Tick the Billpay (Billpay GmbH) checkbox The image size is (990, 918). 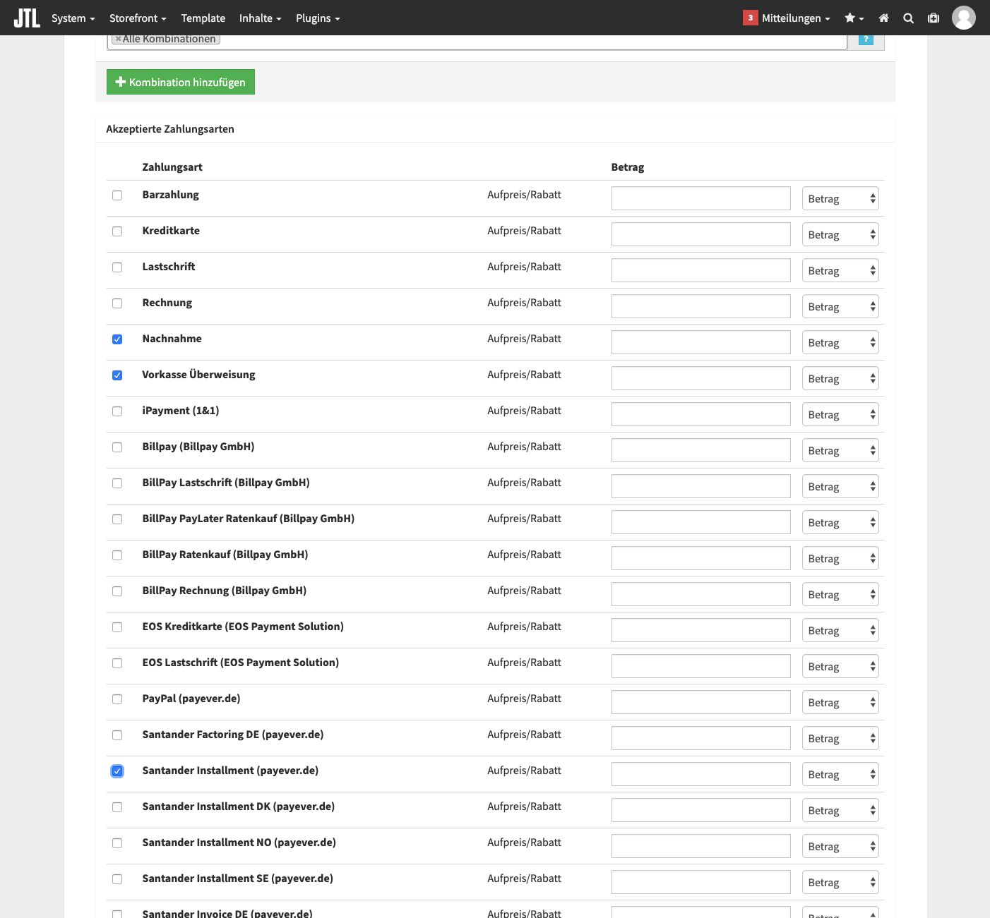click(117, 447)
